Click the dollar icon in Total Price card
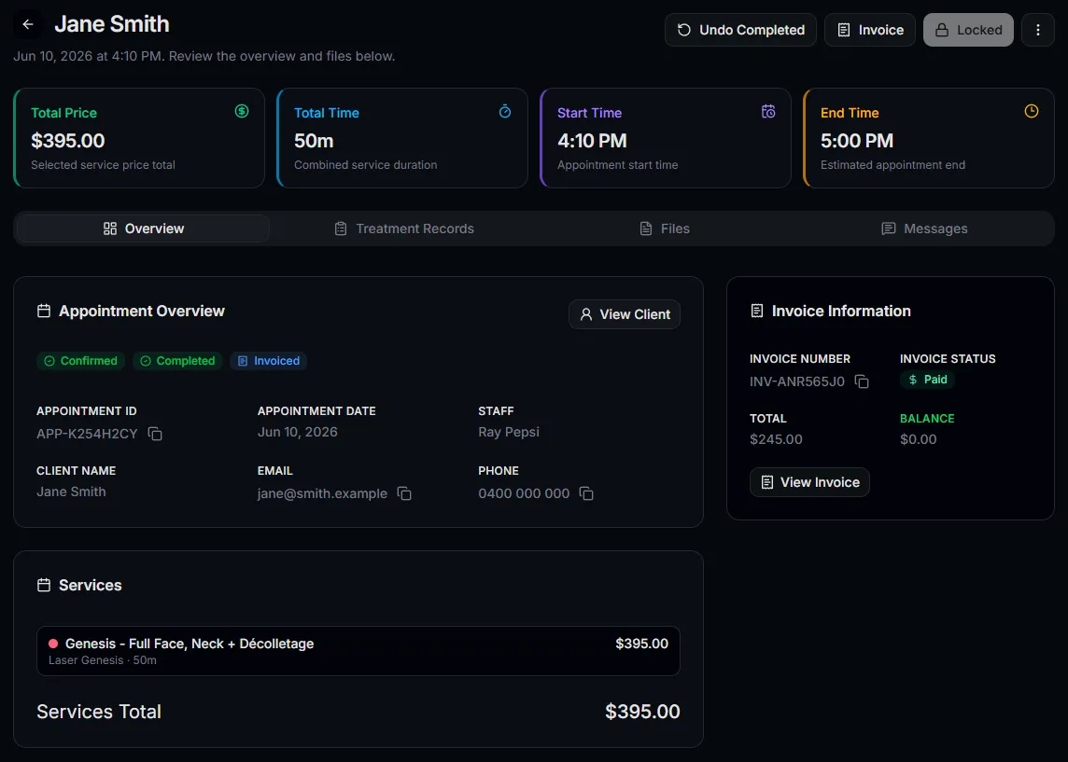Image resolution: width=1068 pixels, height=762 pixels. click(x=242, y=111)
